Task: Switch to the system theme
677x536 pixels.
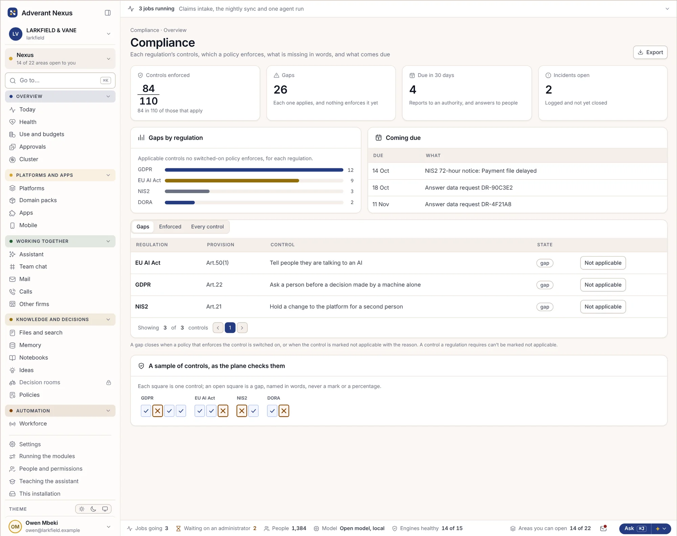Action: pos(105,509)
